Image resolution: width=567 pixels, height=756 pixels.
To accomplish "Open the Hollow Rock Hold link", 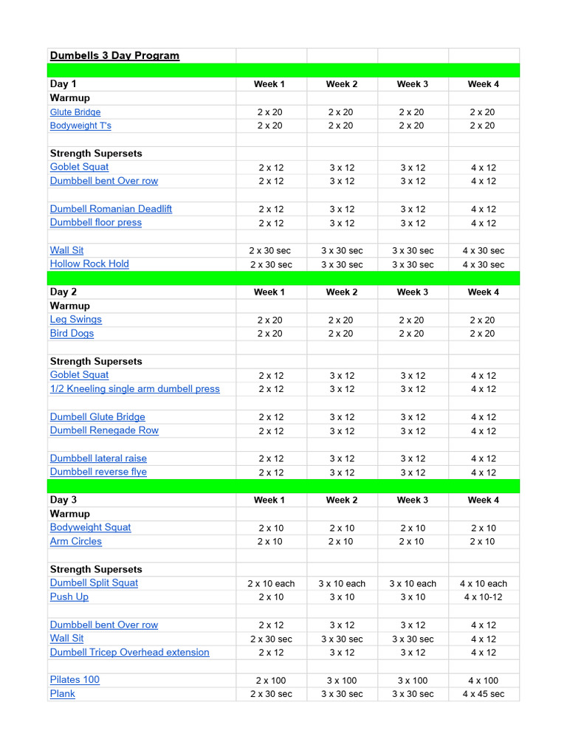I will 89,264.
